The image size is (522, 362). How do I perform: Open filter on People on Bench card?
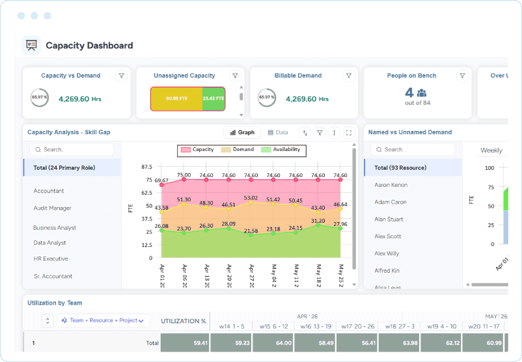click(x=462, y=76)
